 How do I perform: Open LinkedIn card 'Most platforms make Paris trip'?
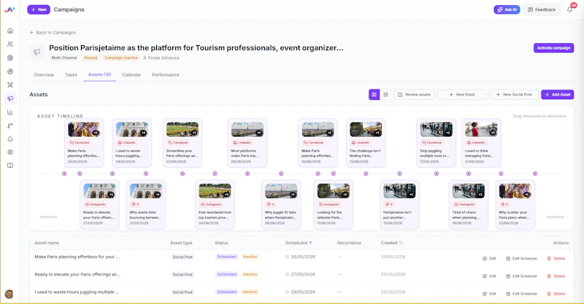tap(247, 143)
